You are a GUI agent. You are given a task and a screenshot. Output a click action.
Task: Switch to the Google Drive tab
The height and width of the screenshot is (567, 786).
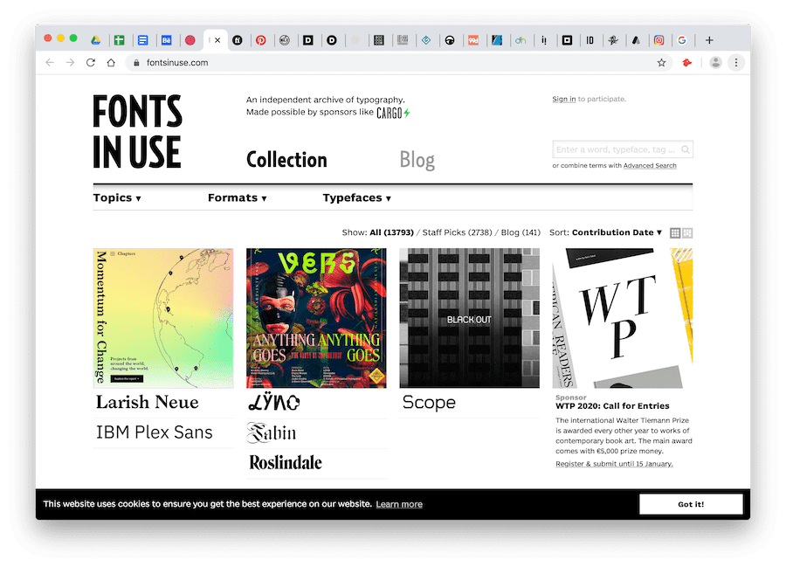[95, 40]
